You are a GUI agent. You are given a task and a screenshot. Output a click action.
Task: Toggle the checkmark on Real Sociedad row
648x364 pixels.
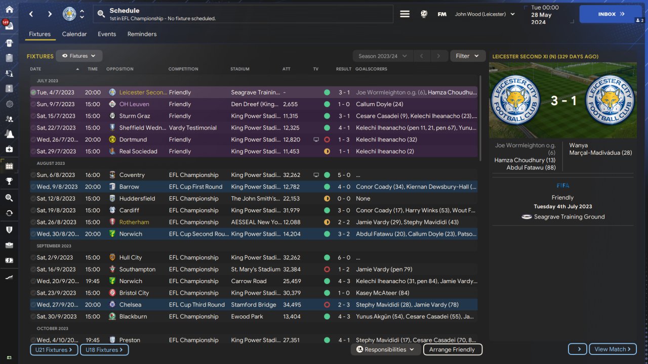(x=33, y=151)
